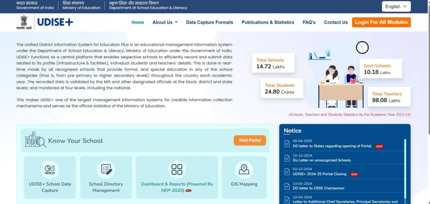Open Letter to Additional Chief Secretaries notice
Viewport: 430px width, 204px height.
(x=345, y=202)
